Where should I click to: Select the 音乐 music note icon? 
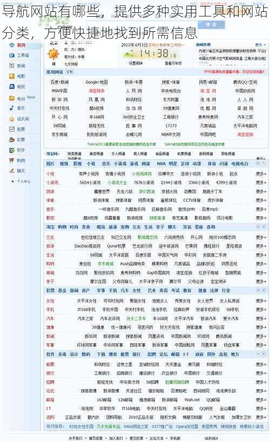coord(11,108)
